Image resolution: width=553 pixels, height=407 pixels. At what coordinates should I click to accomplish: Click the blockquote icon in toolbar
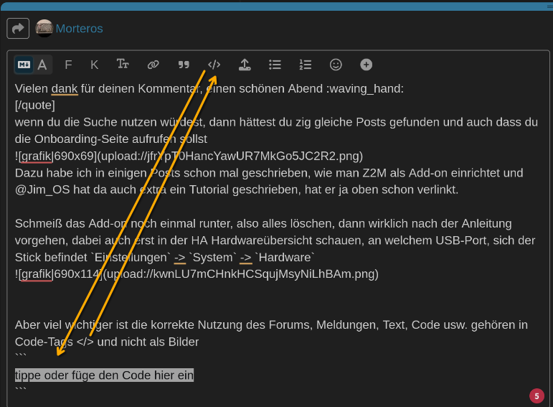[184, 65]
